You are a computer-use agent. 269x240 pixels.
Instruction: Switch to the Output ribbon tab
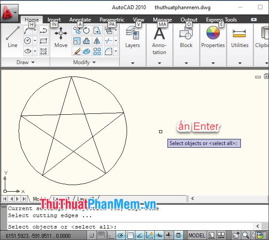189,20
